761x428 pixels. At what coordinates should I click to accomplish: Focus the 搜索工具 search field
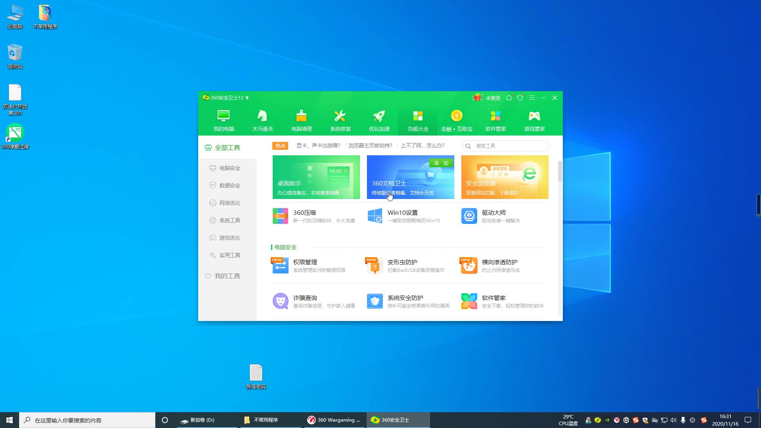click(505, 146)
